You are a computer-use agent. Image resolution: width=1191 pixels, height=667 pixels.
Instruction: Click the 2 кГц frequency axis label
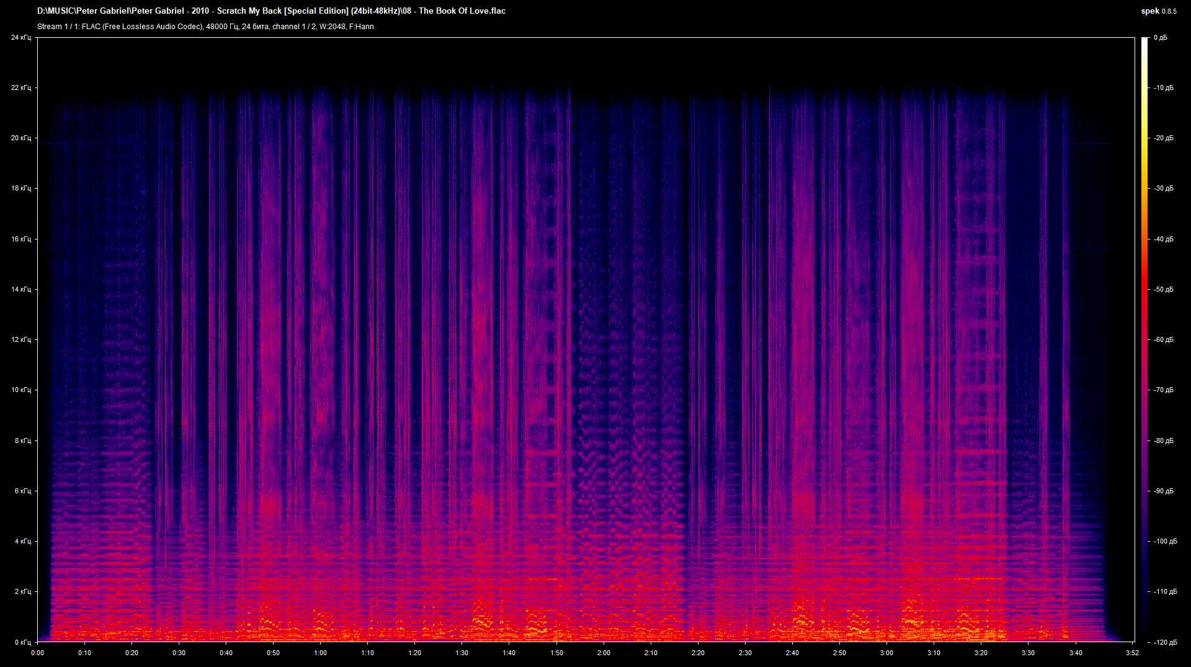[x=22, y=592]
